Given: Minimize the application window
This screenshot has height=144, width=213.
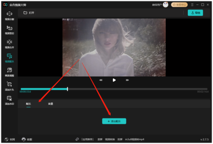Looking at the screenshot, I should point(197,5).
